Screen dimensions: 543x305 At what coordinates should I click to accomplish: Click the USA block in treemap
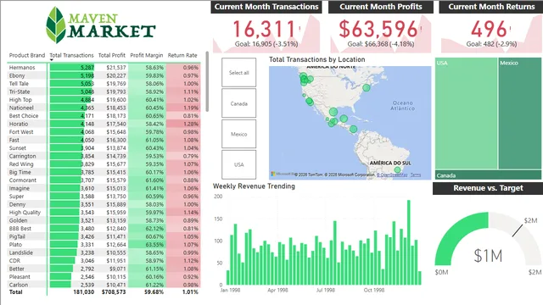[x=467, y=114]
